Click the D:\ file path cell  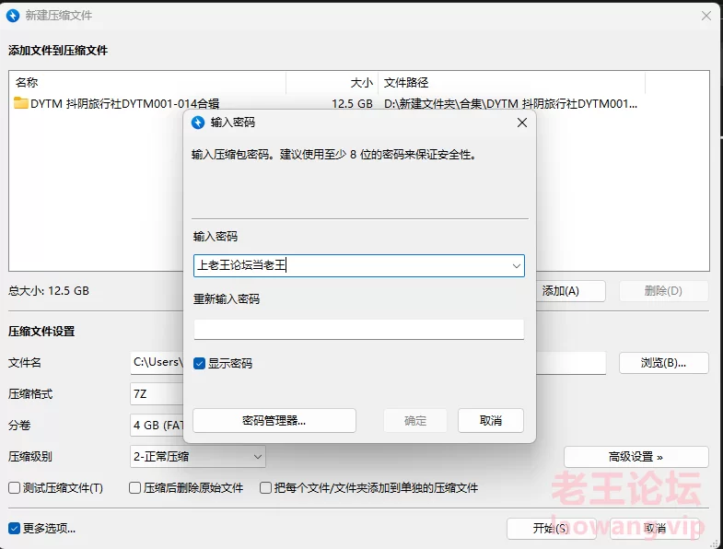click(x=510, y=104)
